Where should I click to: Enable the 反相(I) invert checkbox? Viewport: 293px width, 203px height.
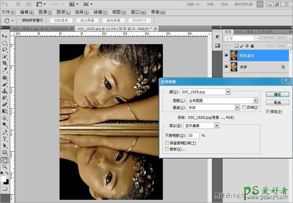[244, 107]
